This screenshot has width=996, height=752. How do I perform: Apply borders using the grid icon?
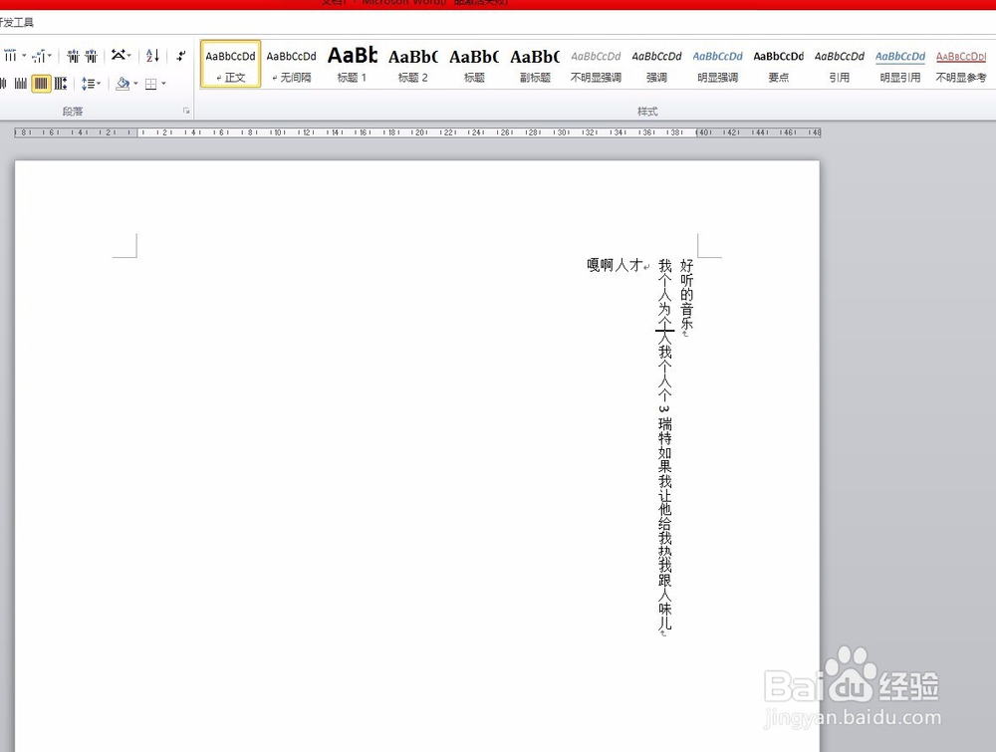pyautogui.click(x=152, y=84)
